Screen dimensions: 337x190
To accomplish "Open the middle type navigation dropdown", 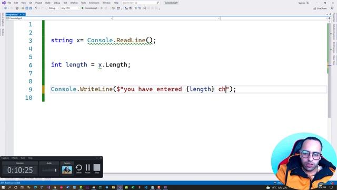I will (166, 18).
